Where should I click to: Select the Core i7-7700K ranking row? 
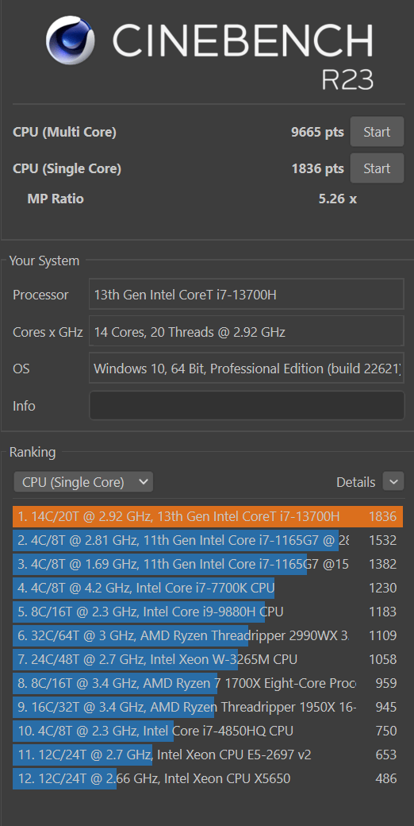click(x=208, y=588)
